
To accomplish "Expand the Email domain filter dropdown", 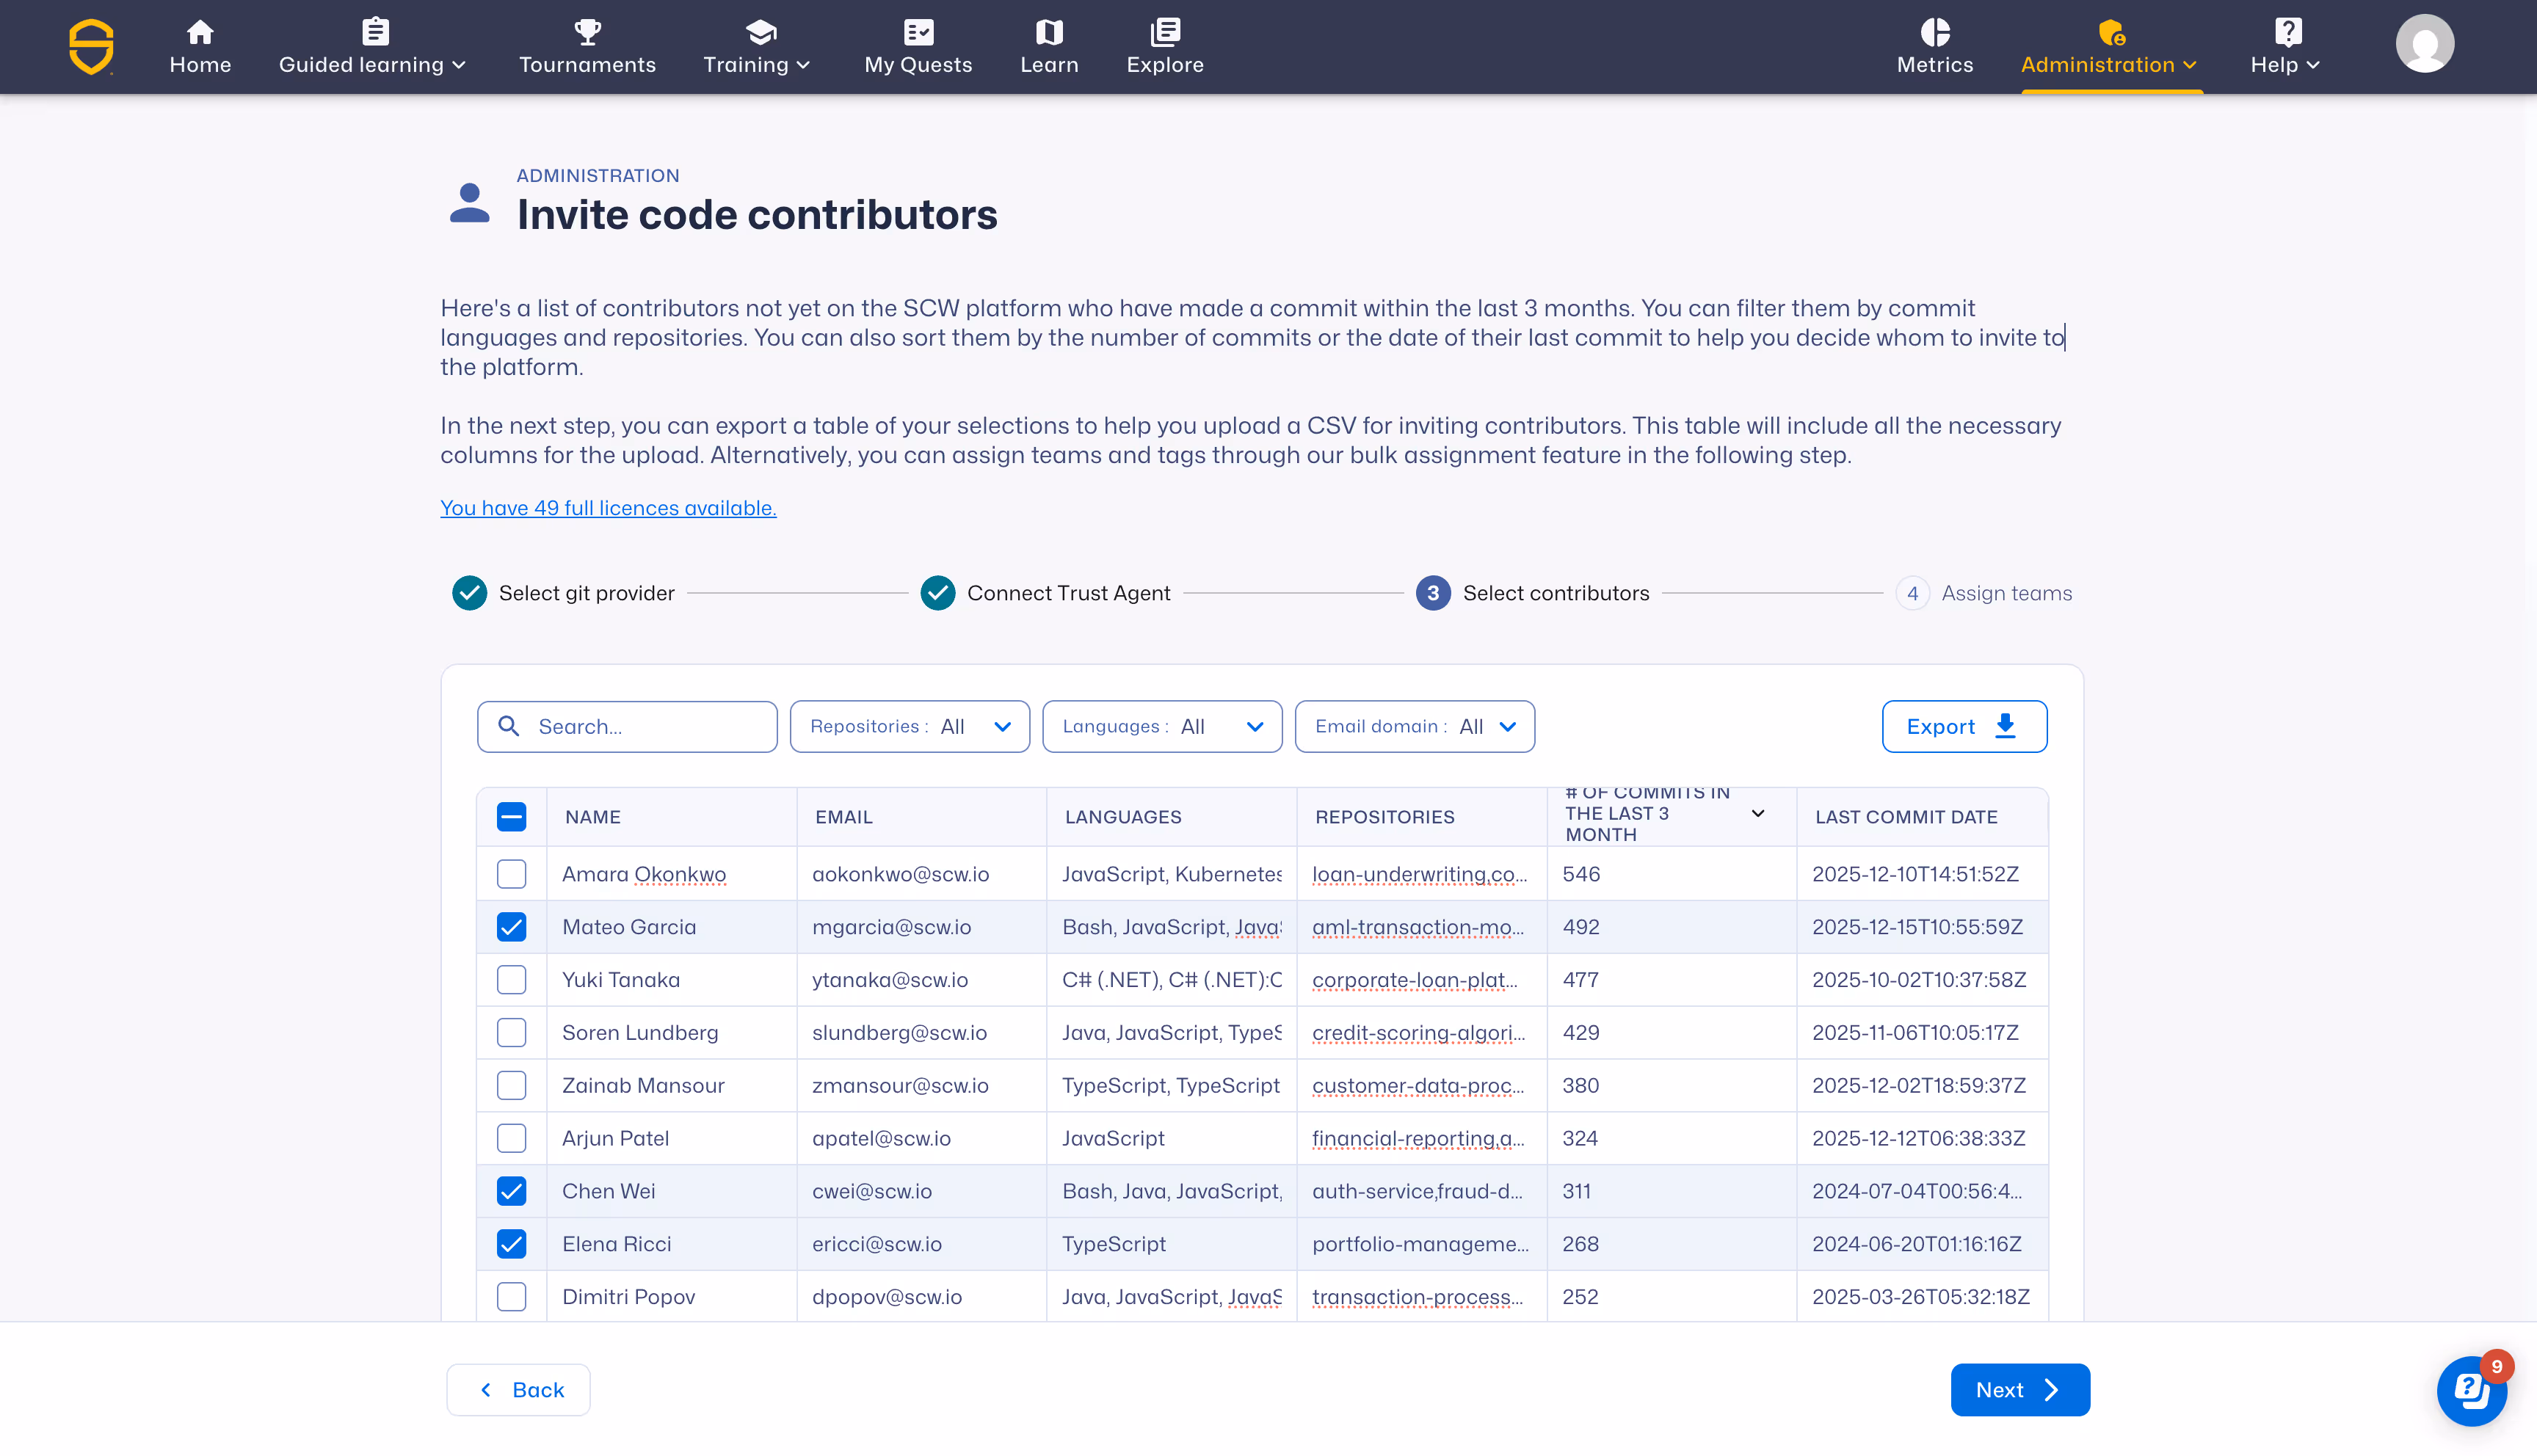I will coord(1414,727).
